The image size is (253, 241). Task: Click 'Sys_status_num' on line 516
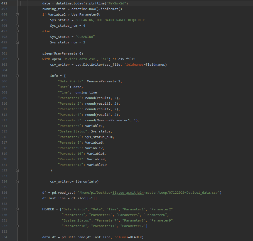coord(99,137)
